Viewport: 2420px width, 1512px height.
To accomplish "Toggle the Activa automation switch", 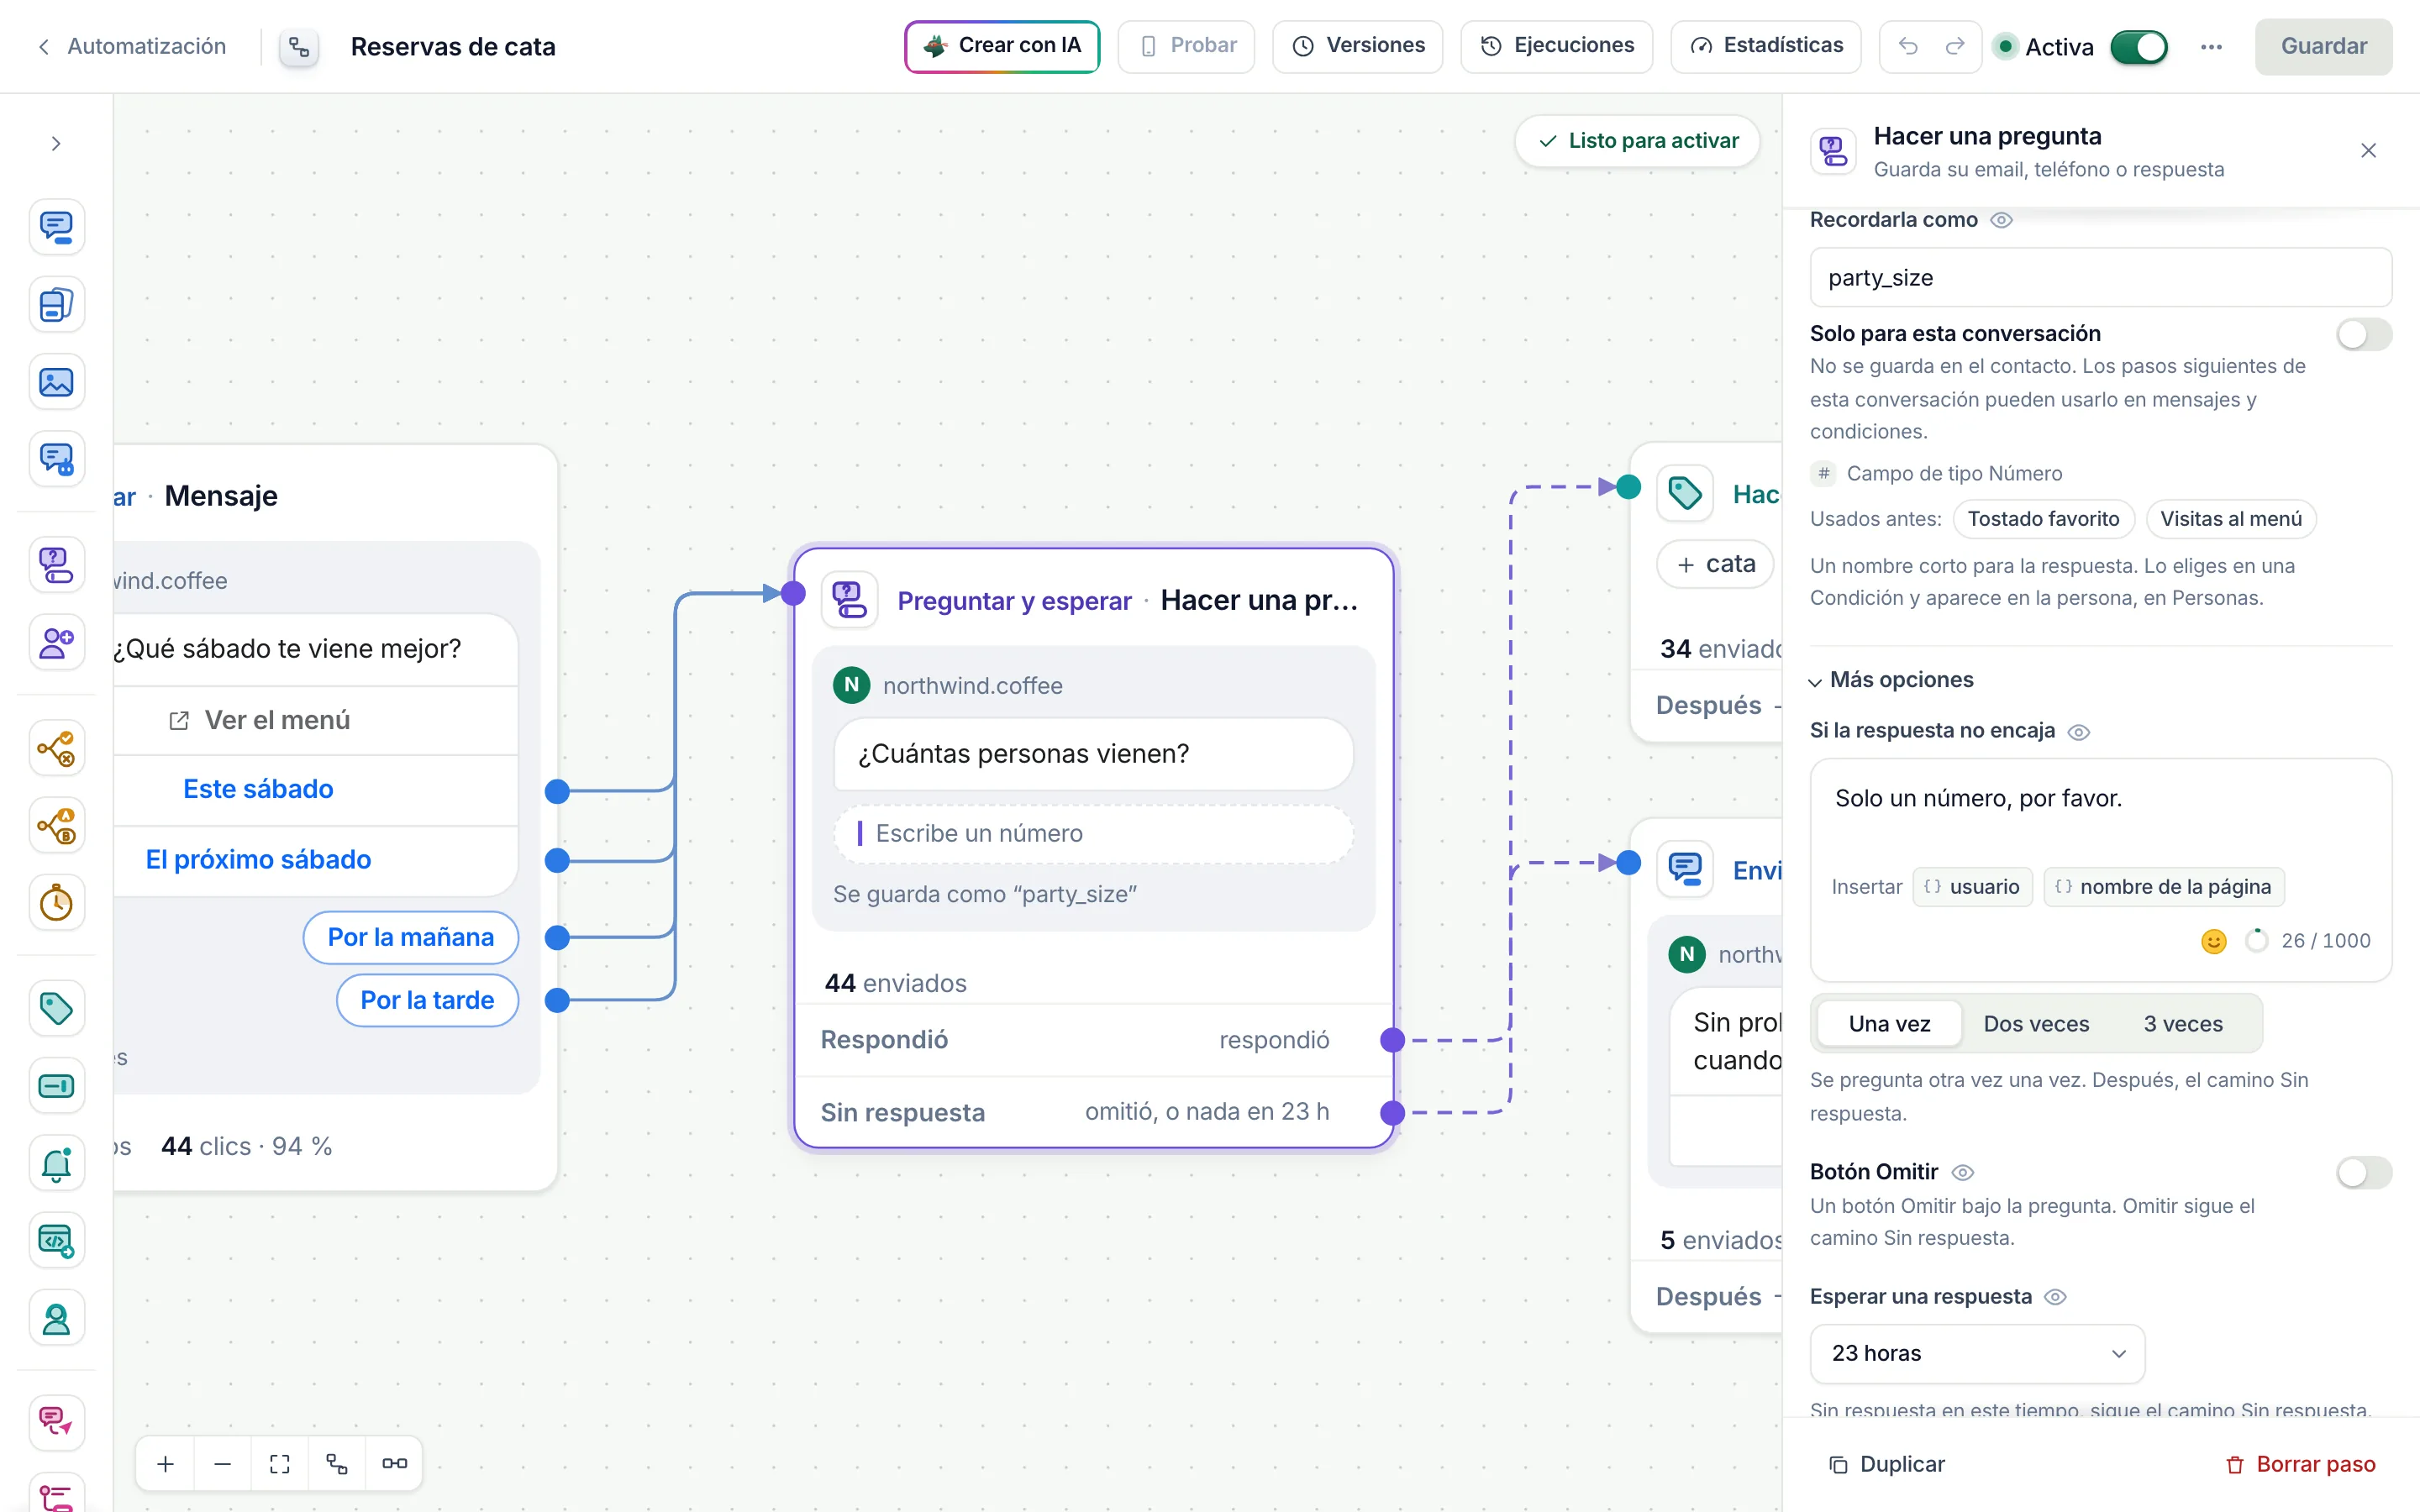I will tap(2139, 46).
